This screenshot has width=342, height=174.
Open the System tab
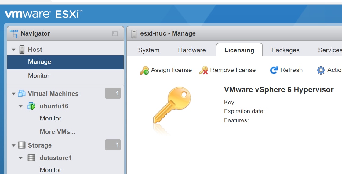[149, 50]
